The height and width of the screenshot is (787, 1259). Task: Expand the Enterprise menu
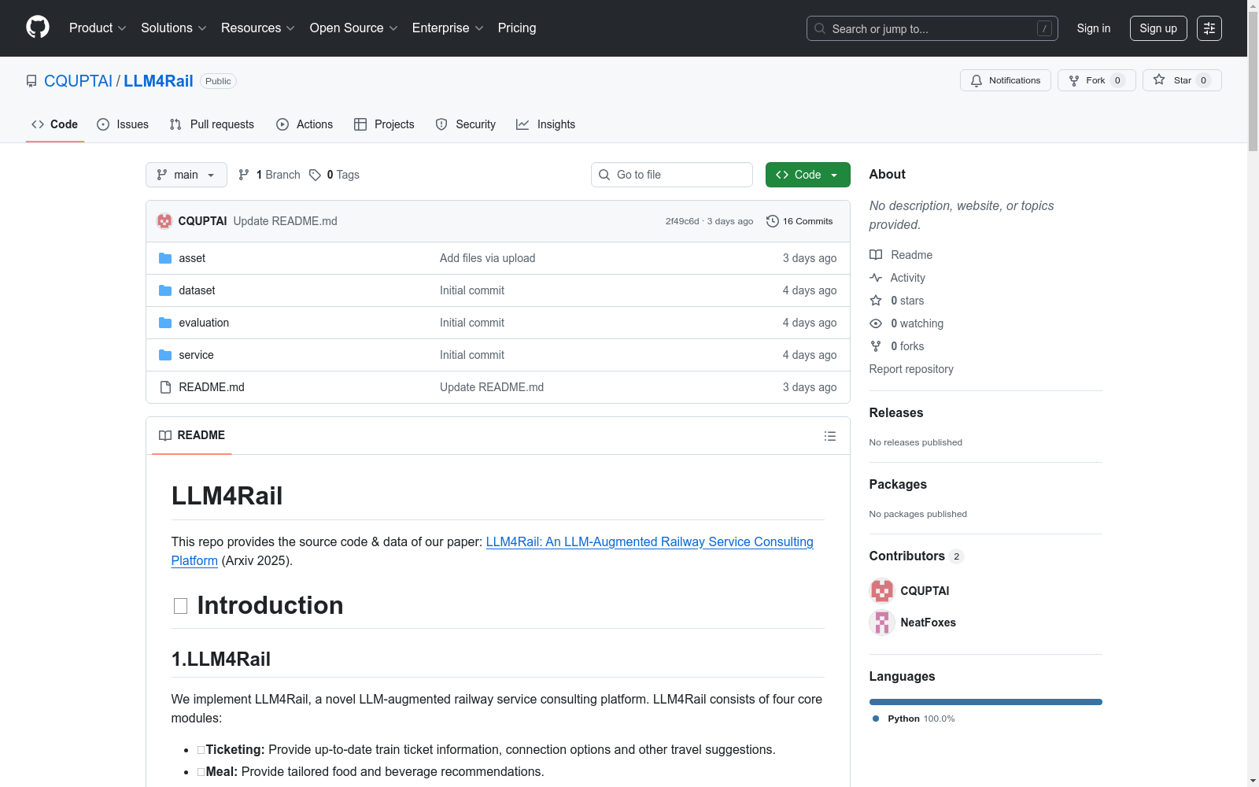448,28
